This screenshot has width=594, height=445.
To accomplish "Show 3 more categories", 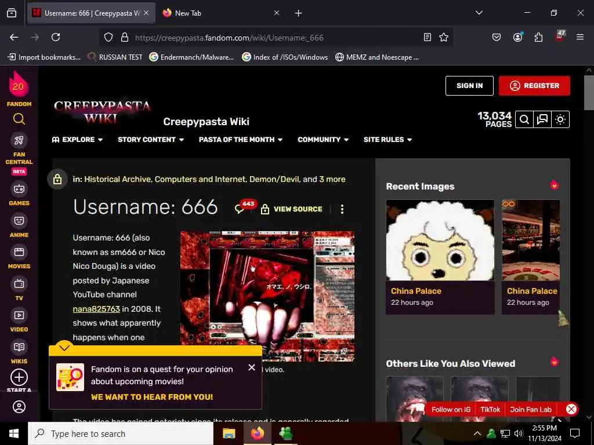I will [x=332, y=180].
